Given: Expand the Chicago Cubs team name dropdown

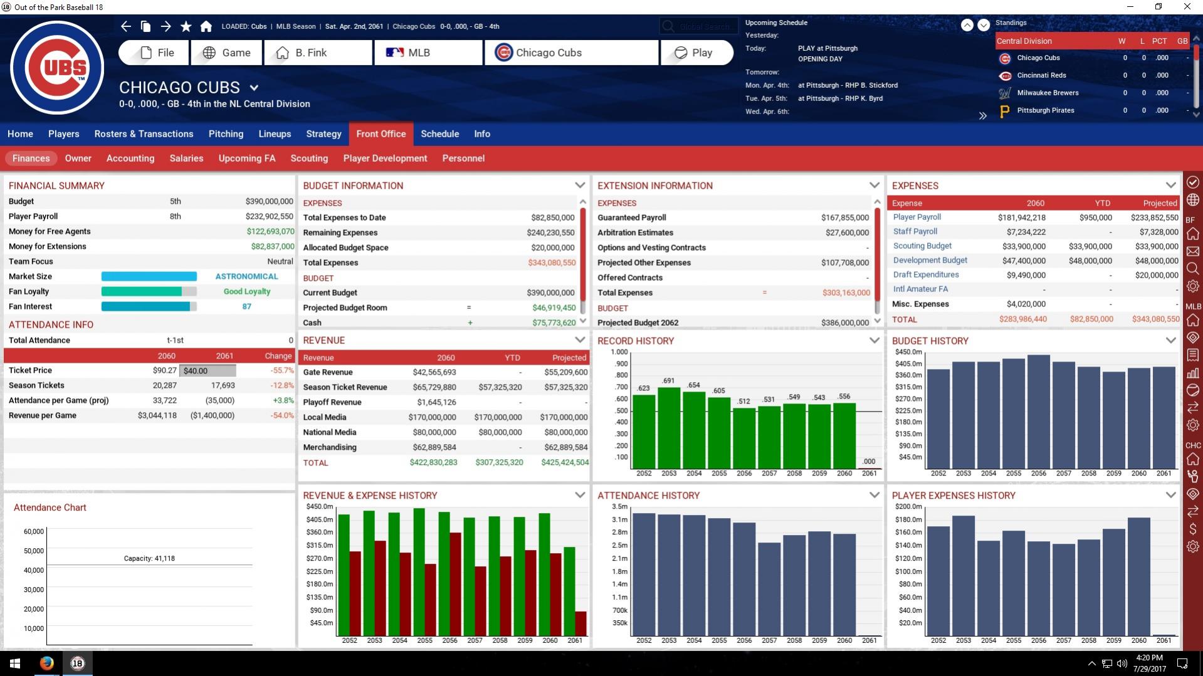Looking at the screenshot, I should tap(254, 88).
